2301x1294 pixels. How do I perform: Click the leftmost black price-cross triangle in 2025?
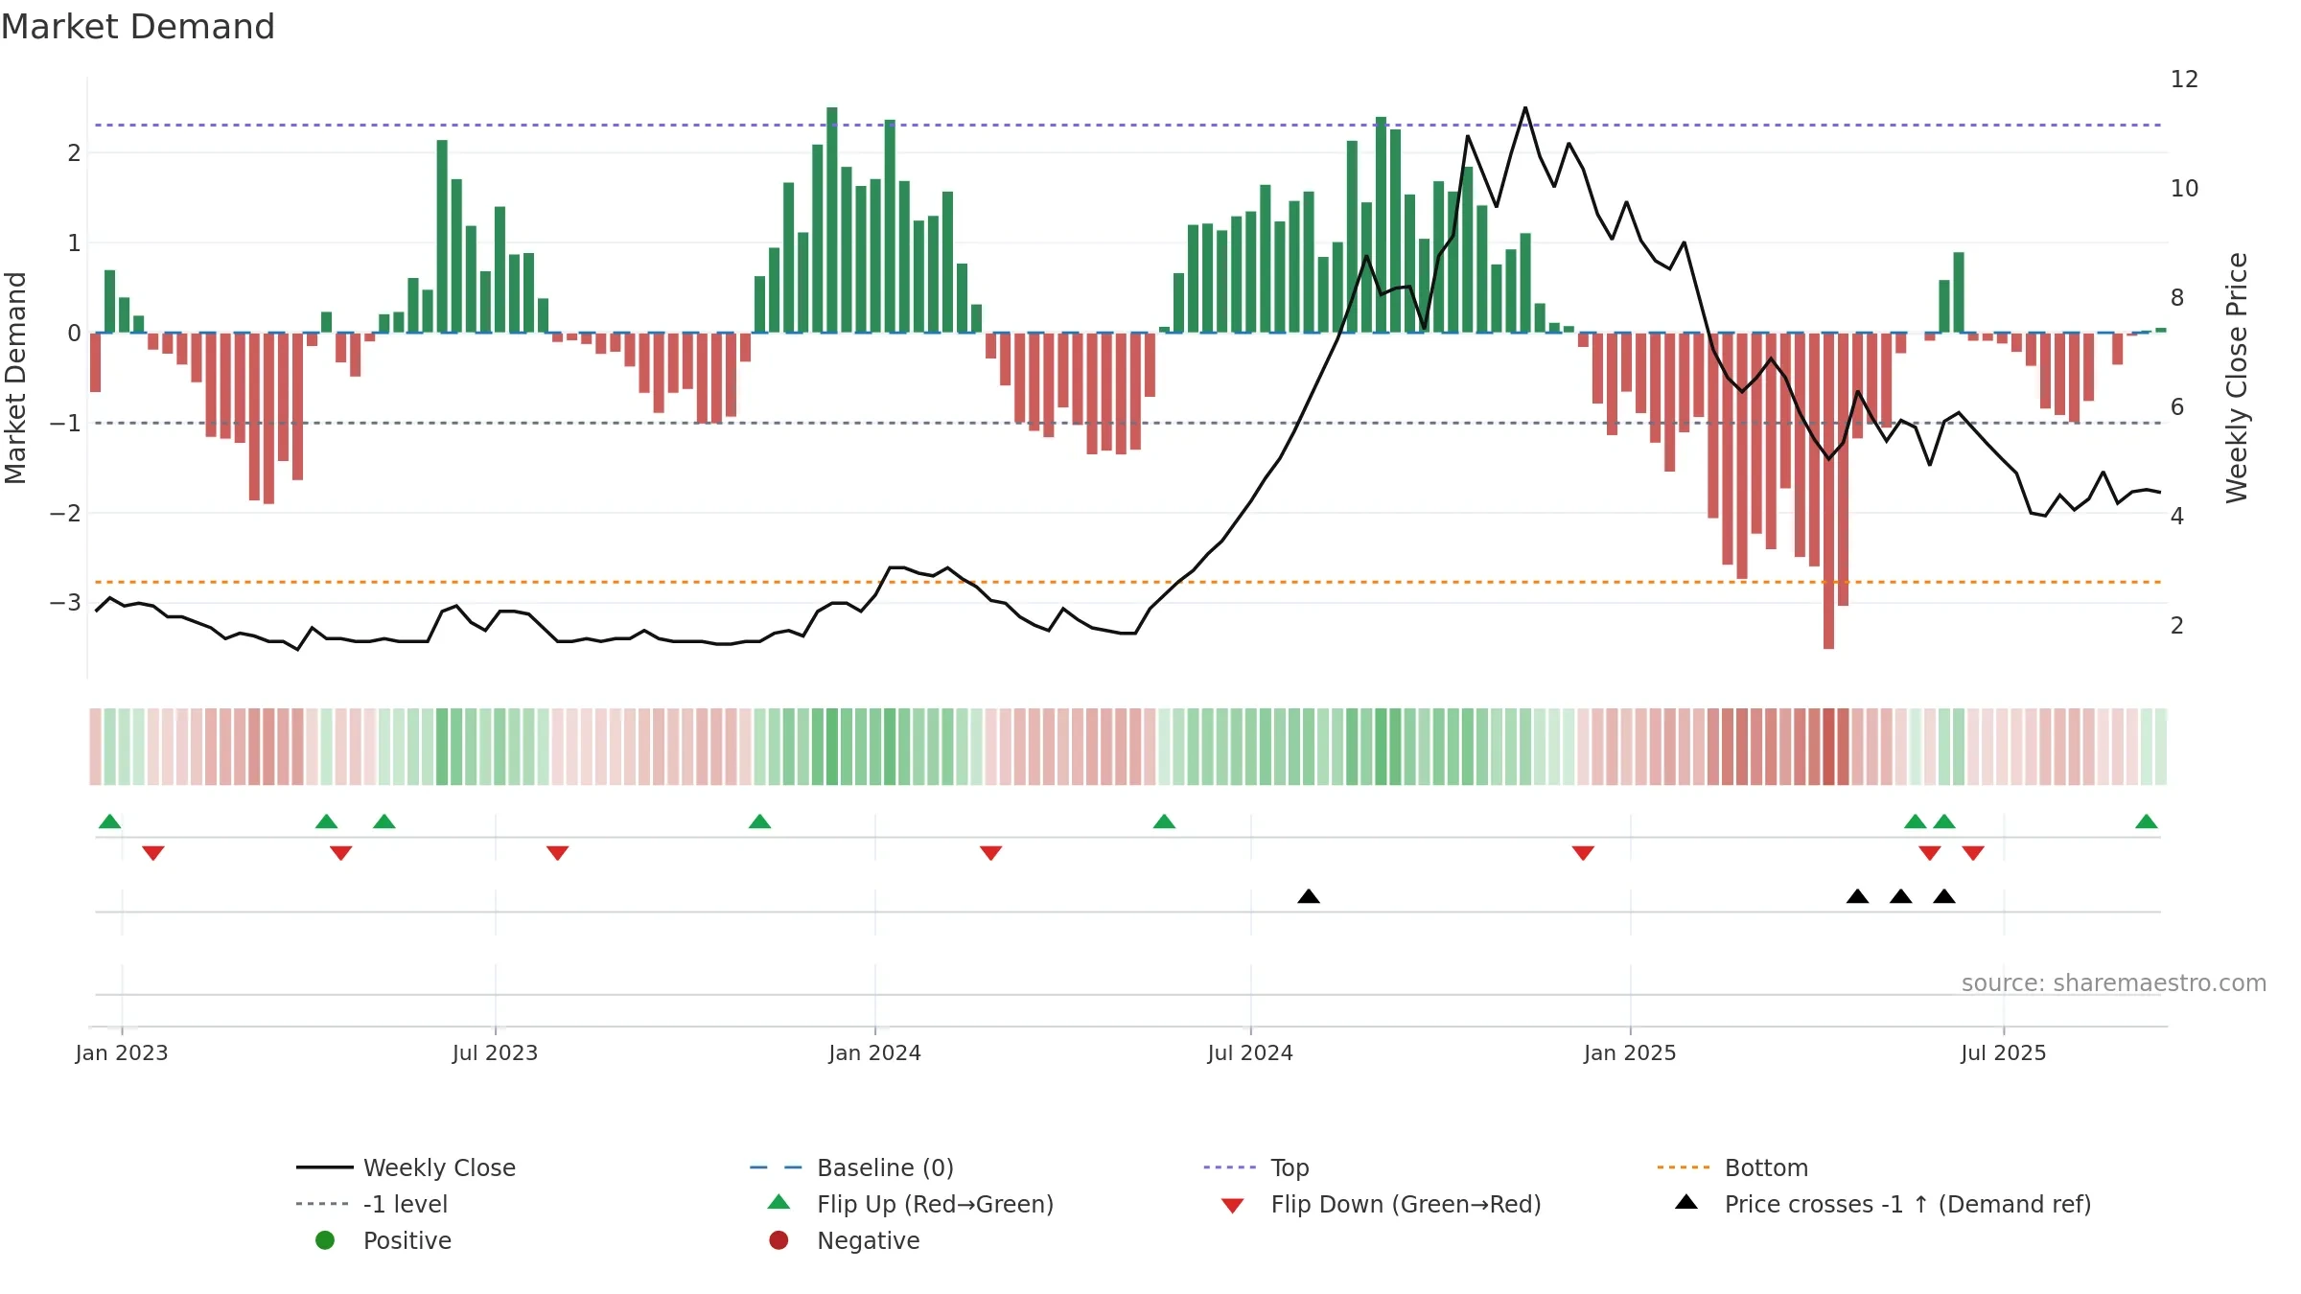pyautogui.click(x=1857, y=896)
